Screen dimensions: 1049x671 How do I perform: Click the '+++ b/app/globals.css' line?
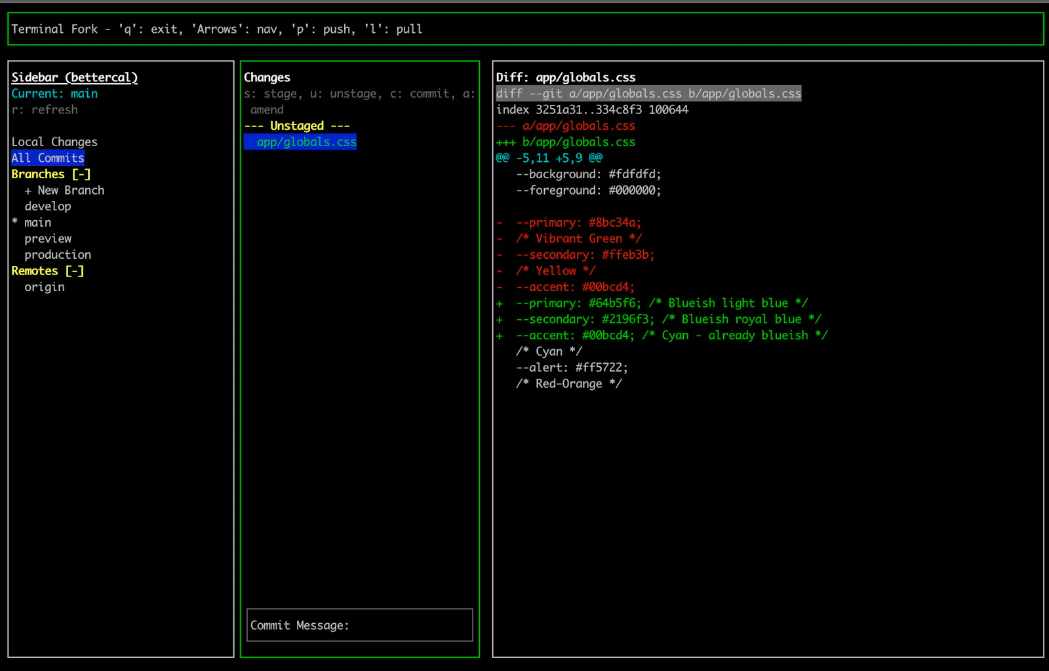(566, 142)
